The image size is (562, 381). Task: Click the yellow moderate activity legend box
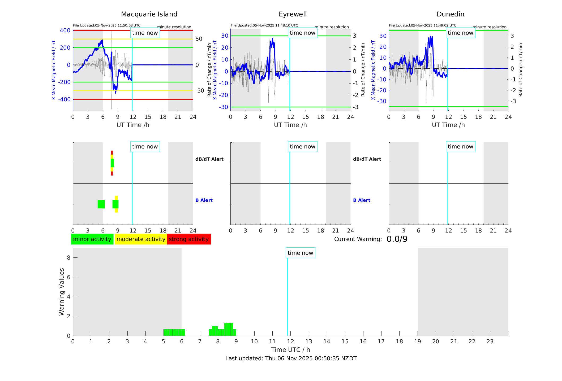point(141,239)
